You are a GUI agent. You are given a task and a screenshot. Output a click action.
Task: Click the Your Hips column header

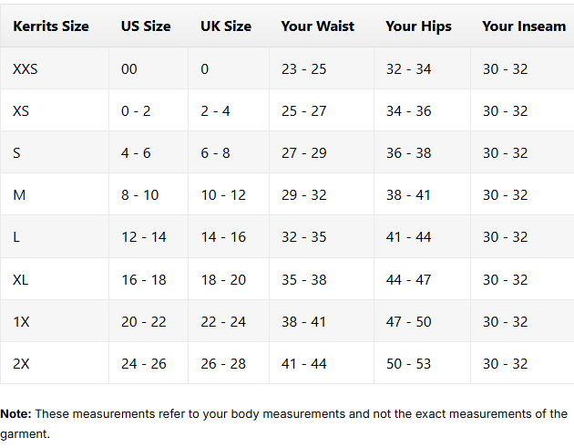[418, 26]
